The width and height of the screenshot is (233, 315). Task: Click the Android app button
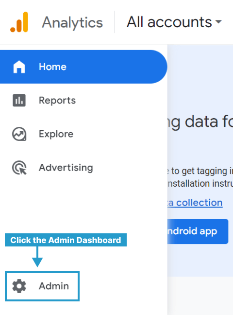pyautogui.click(x=198, y=231)
